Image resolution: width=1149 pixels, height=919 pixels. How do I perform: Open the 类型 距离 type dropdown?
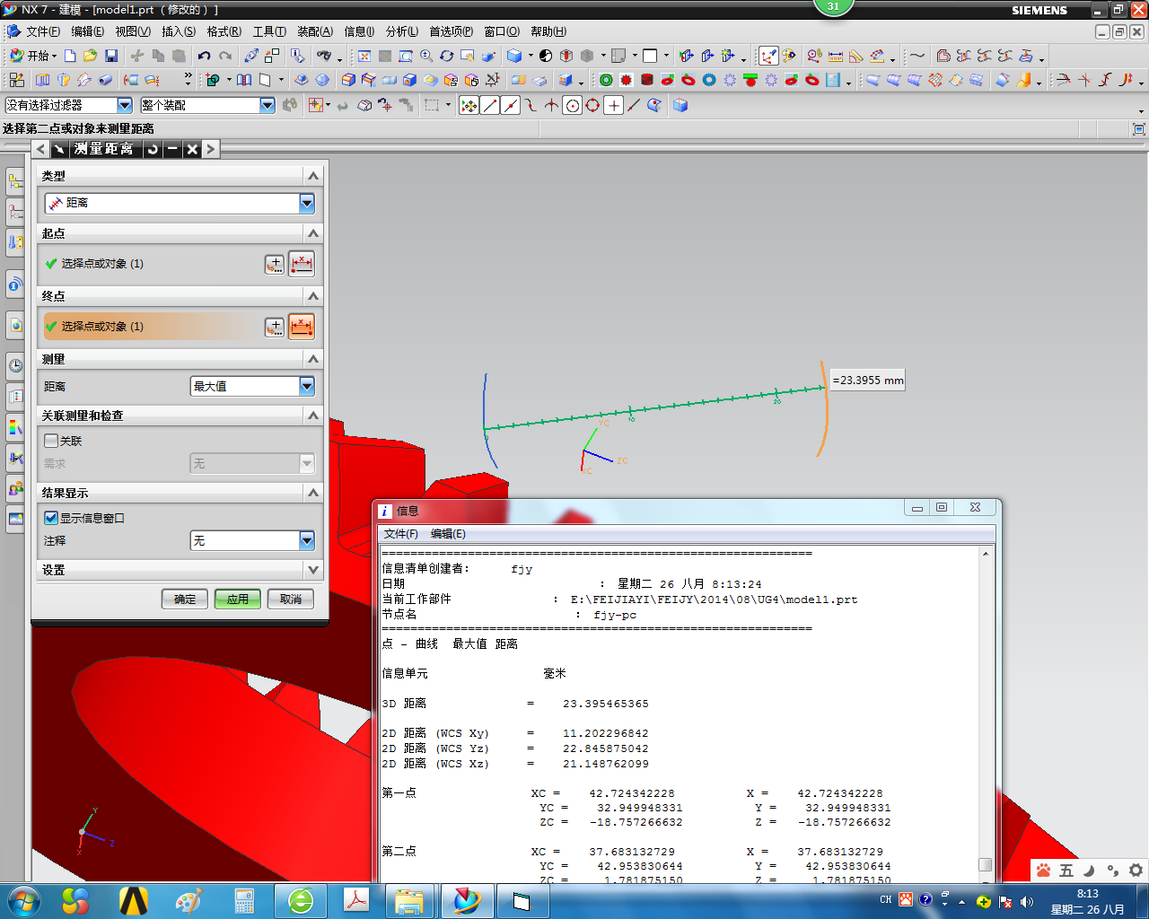180,203
